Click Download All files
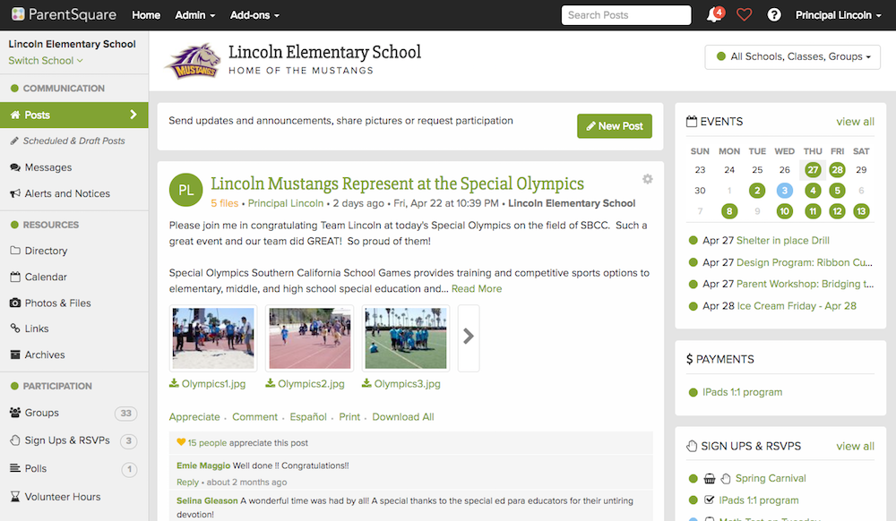 [x=403, y=417]
